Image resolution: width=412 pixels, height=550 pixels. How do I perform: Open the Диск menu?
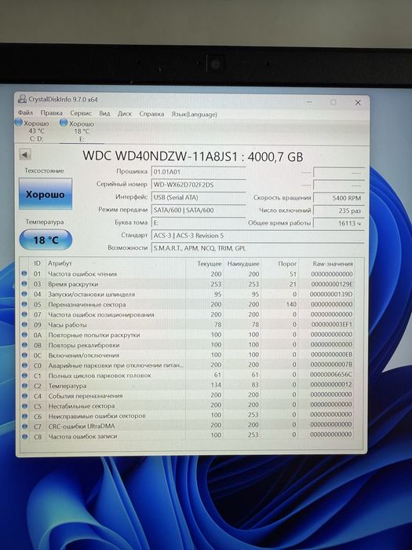(x=125, y=114)
